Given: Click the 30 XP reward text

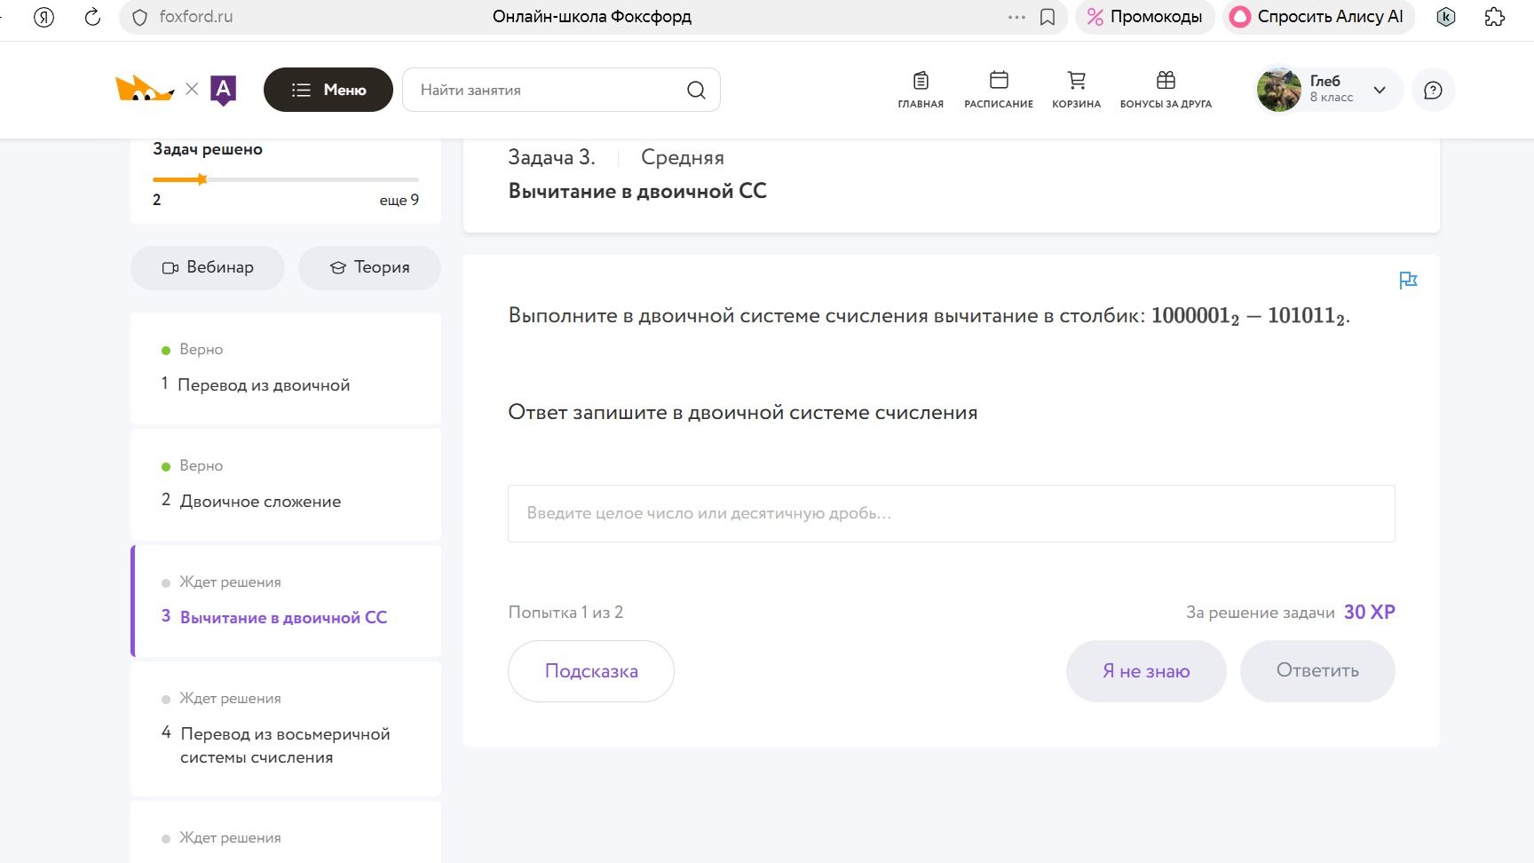Looking at the screenshot, I should tap(1370, 612).
